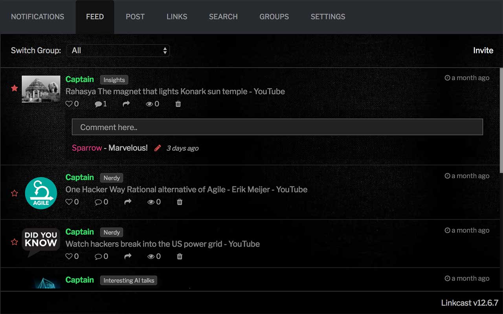Switch to the Links tab
The image size is (503, 314).
click(x=177, y=17)
